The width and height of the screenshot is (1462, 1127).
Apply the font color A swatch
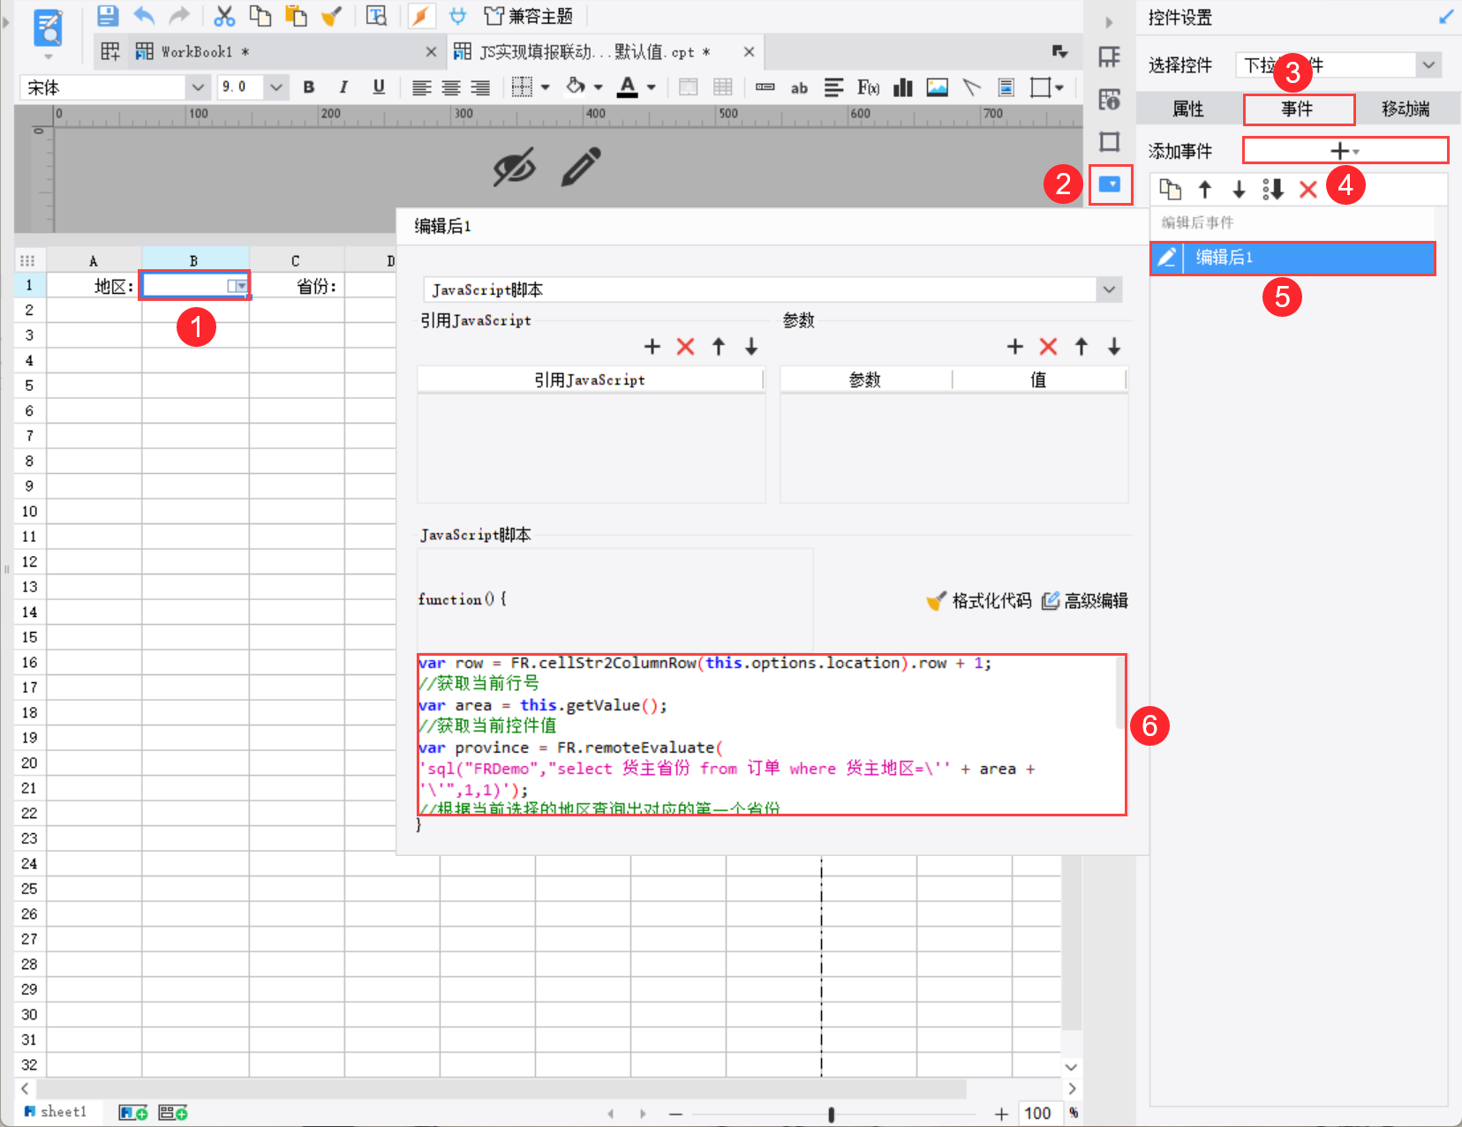coord(628,86)
